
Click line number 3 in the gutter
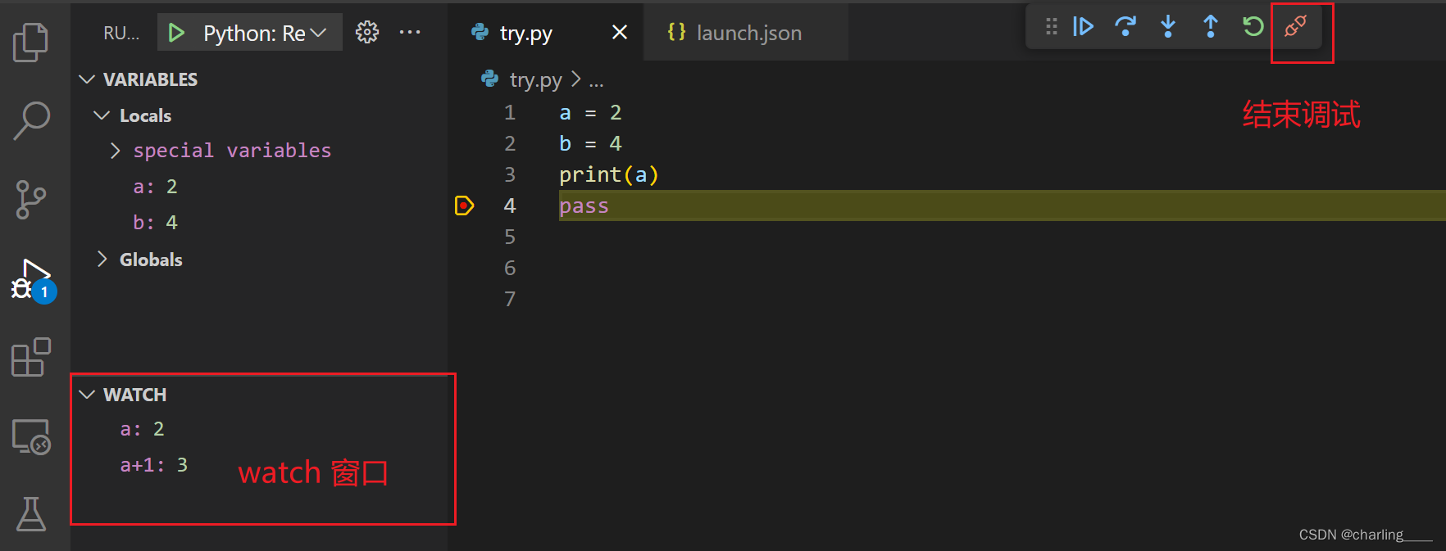pos(510,174)
